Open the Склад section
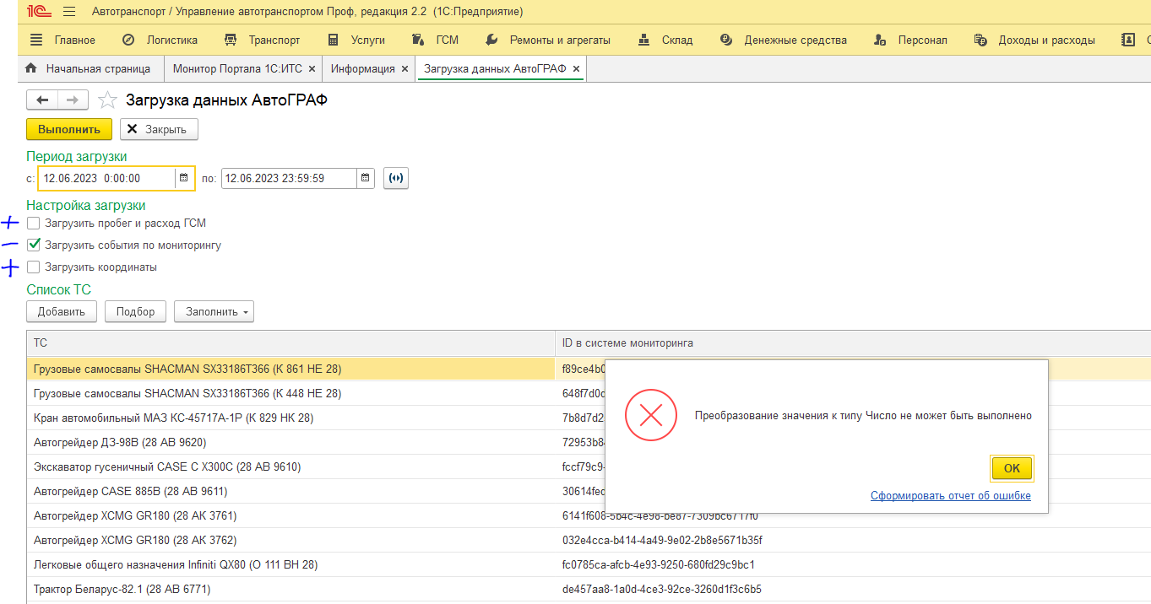The height and width of the screenshot is (604, 1151). click(x=665, y=40)
